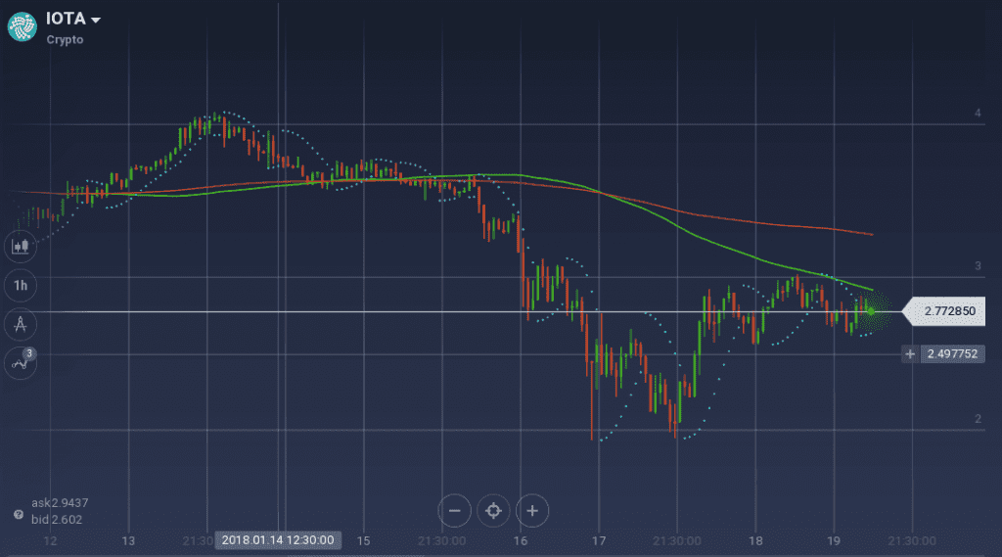This screenshot has width=1002, height=557.
Task: Select the current price label 2.772850
Action: (x=949, y=311)
